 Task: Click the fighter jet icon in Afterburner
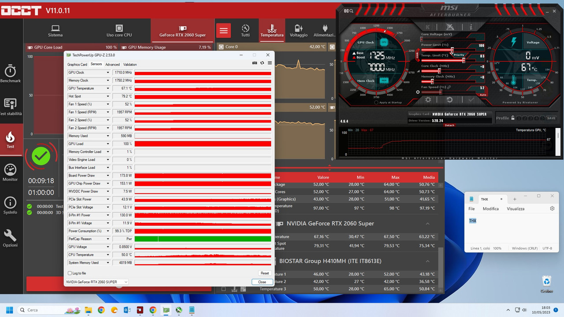(x=450, y=26)
